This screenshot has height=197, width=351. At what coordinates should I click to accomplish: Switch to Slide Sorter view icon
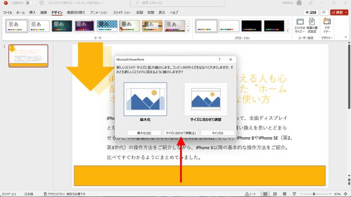[275, 194]
